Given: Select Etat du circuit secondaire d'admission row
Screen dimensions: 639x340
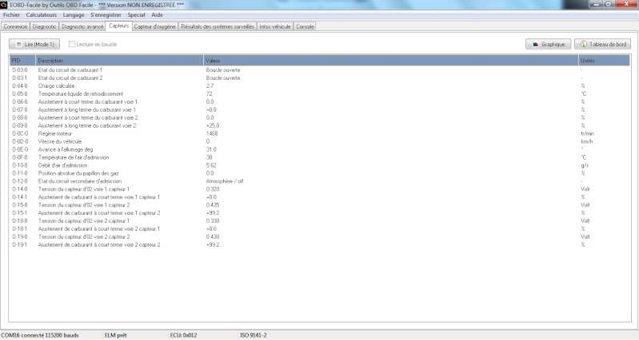Looking at the screenshot, I should coord(320,181).
